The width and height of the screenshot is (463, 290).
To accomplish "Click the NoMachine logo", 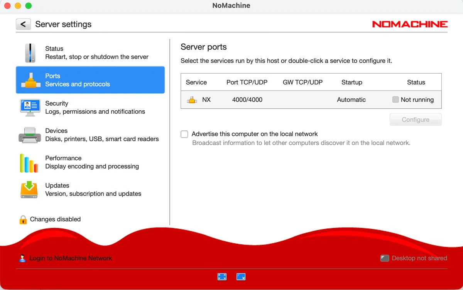I will pyautogui.click(x=410, y=24).
